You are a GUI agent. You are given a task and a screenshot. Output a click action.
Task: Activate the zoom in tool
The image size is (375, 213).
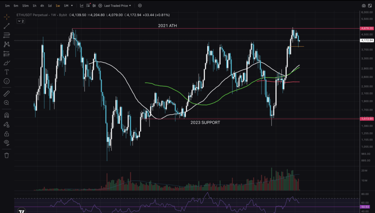(7, 103)
